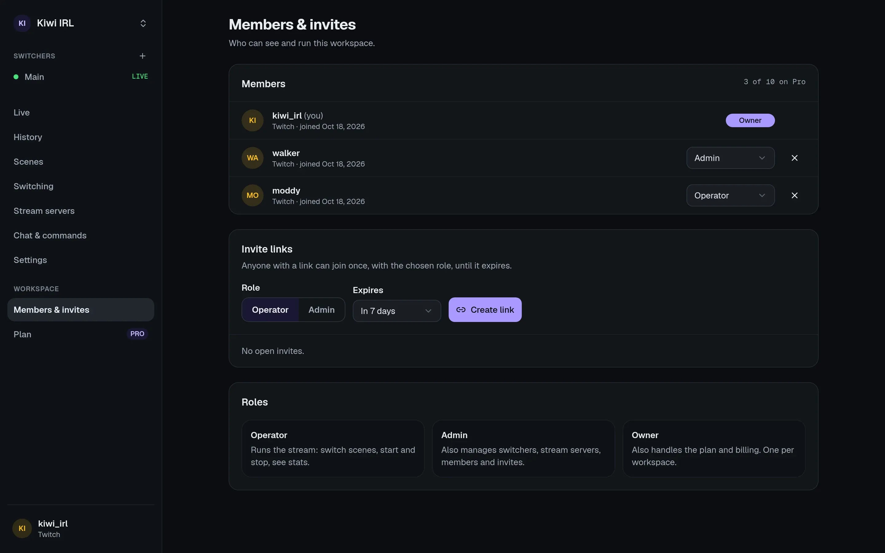The height and width of the screenshot is (553, 885).
Task: Click the 'Members & invites' page heading
Action: [292, 25]
